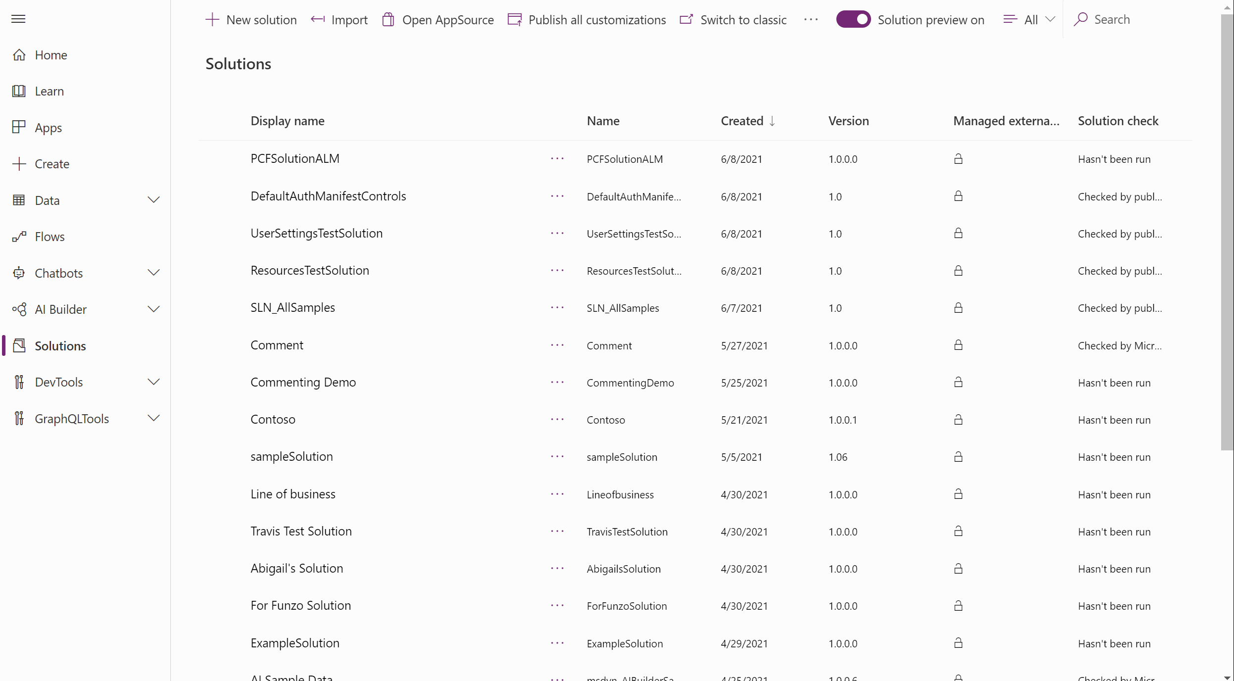This screenshot has width=1234, height=681.
Task: Open the Home page icon
Action: coord(19,55)
